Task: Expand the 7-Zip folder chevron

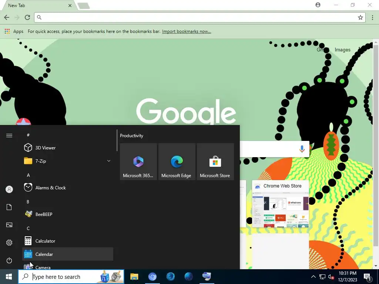Action: click(109, 161)
